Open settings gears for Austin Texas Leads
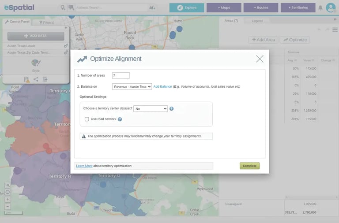Viewport: 339px width, 223px height. pos(66,45)
